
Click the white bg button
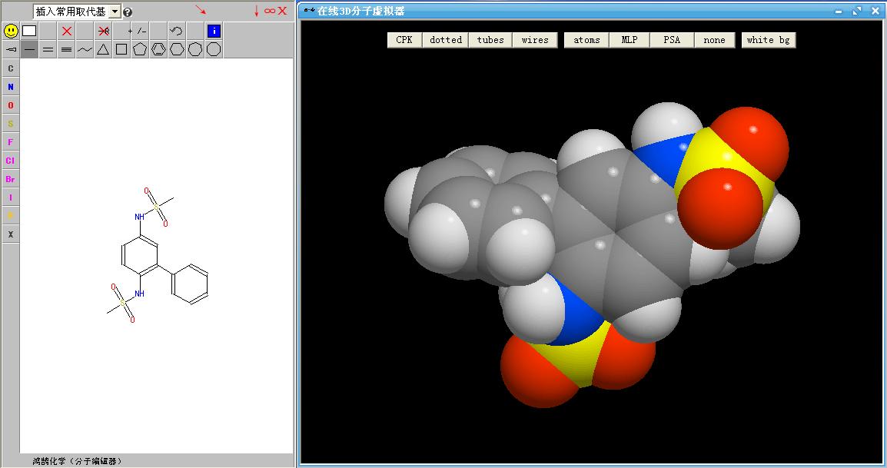(x=768, y=40)
